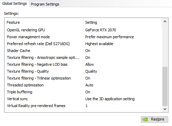Click the NVIDIA logo on Restore button
The image size is (172, 126).
pos(145,119)
